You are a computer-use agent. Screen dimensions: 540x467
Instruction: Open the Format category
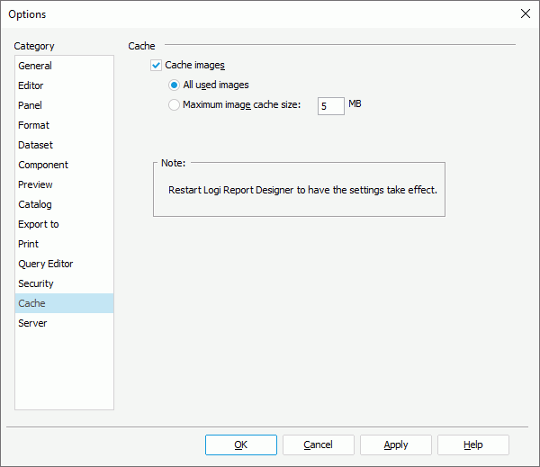coord(64,125)
